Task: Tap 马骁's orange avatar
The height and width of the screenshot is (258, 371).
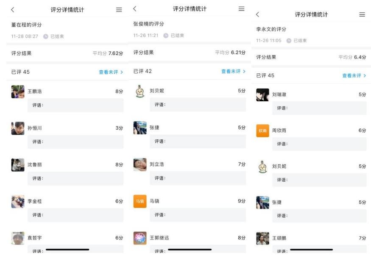Action: coord(140,201)
